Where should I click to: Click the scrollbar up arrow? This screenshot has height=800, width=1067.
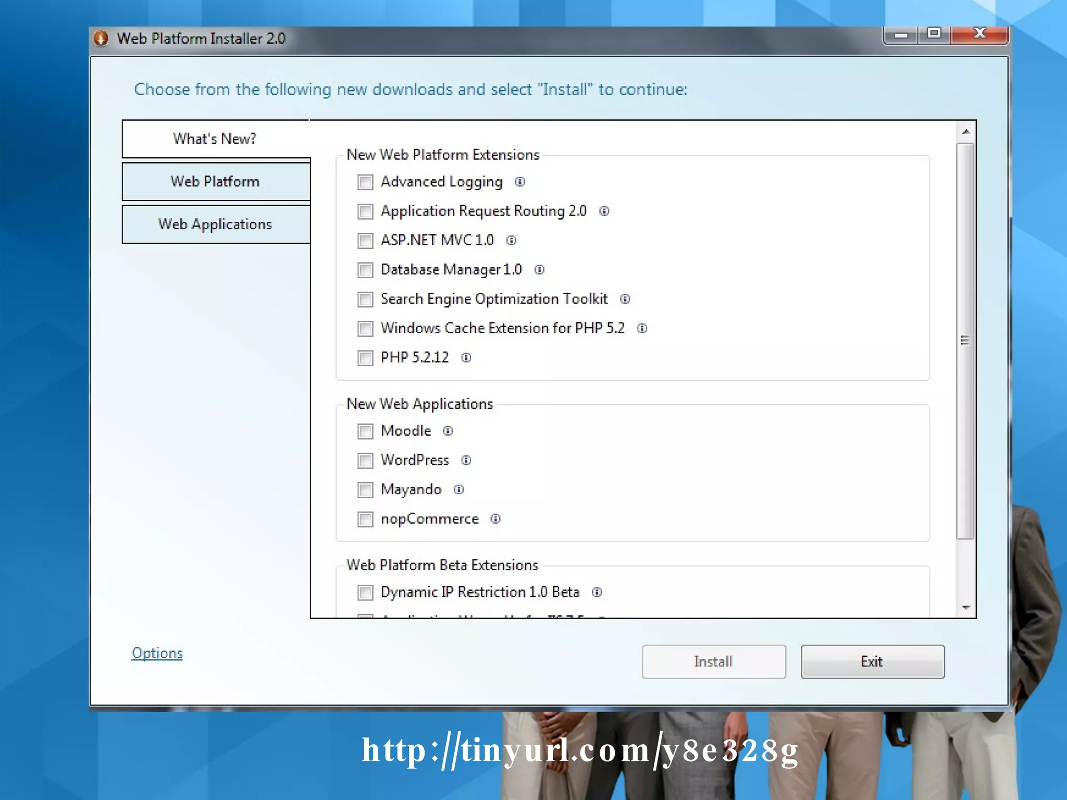pos(966,132)
